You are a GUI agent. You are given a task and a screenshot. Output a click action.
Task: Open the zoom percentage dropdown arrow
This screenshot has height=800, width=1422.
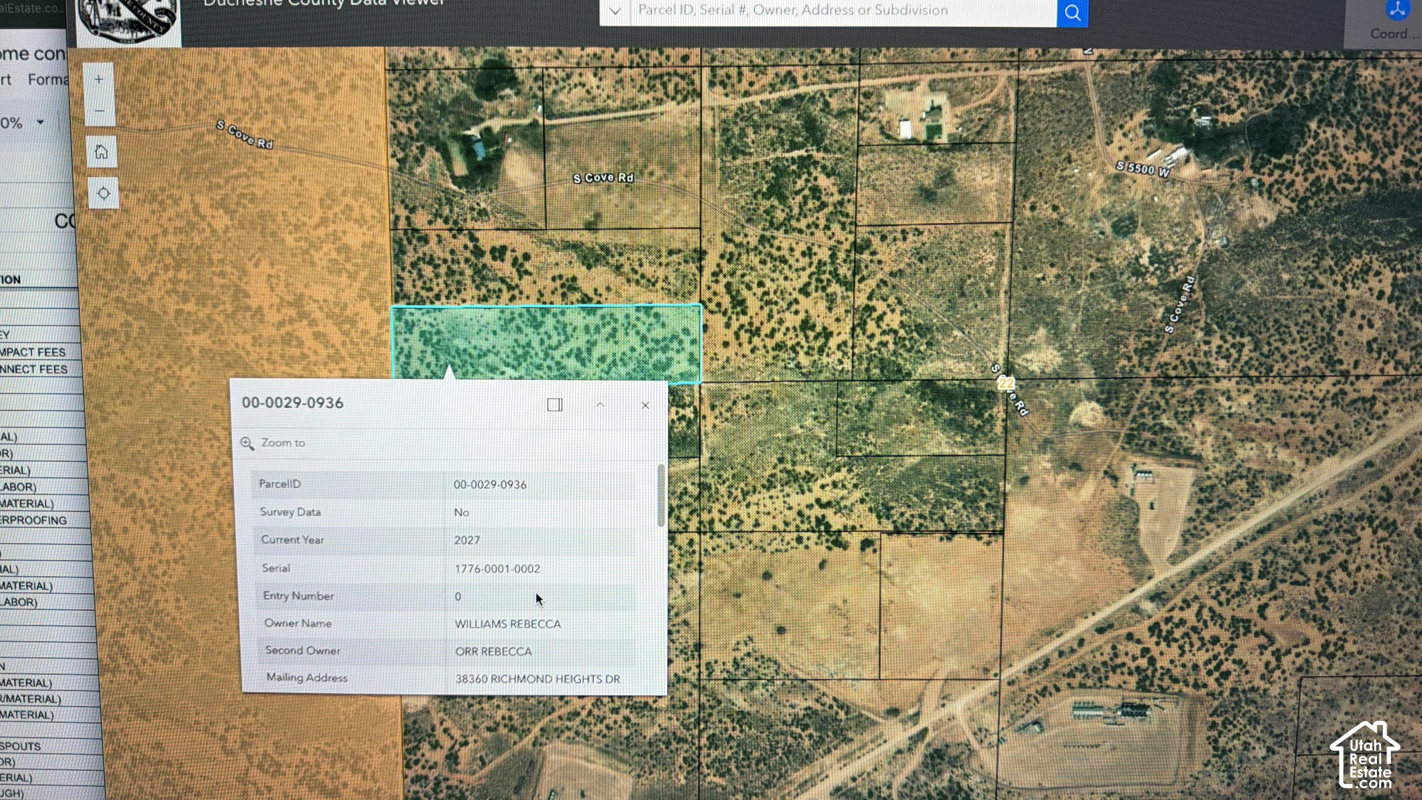tap(40, 122)
